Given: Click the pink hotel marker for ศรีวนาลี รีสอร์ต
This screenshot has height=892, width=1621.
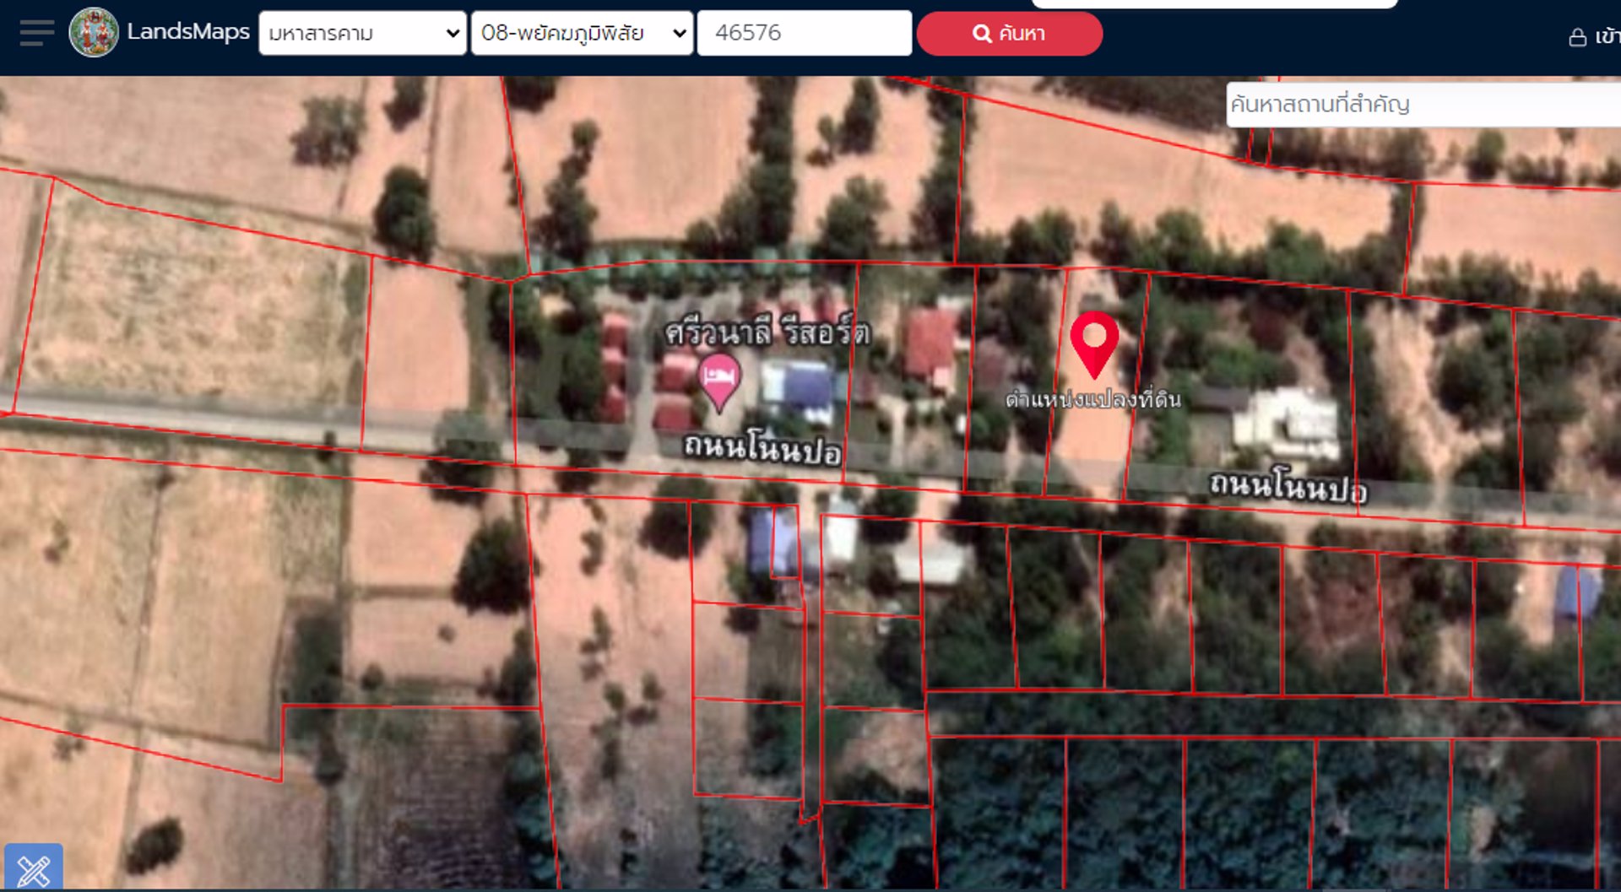Looking at the screenshot, I should pos(719,380).
